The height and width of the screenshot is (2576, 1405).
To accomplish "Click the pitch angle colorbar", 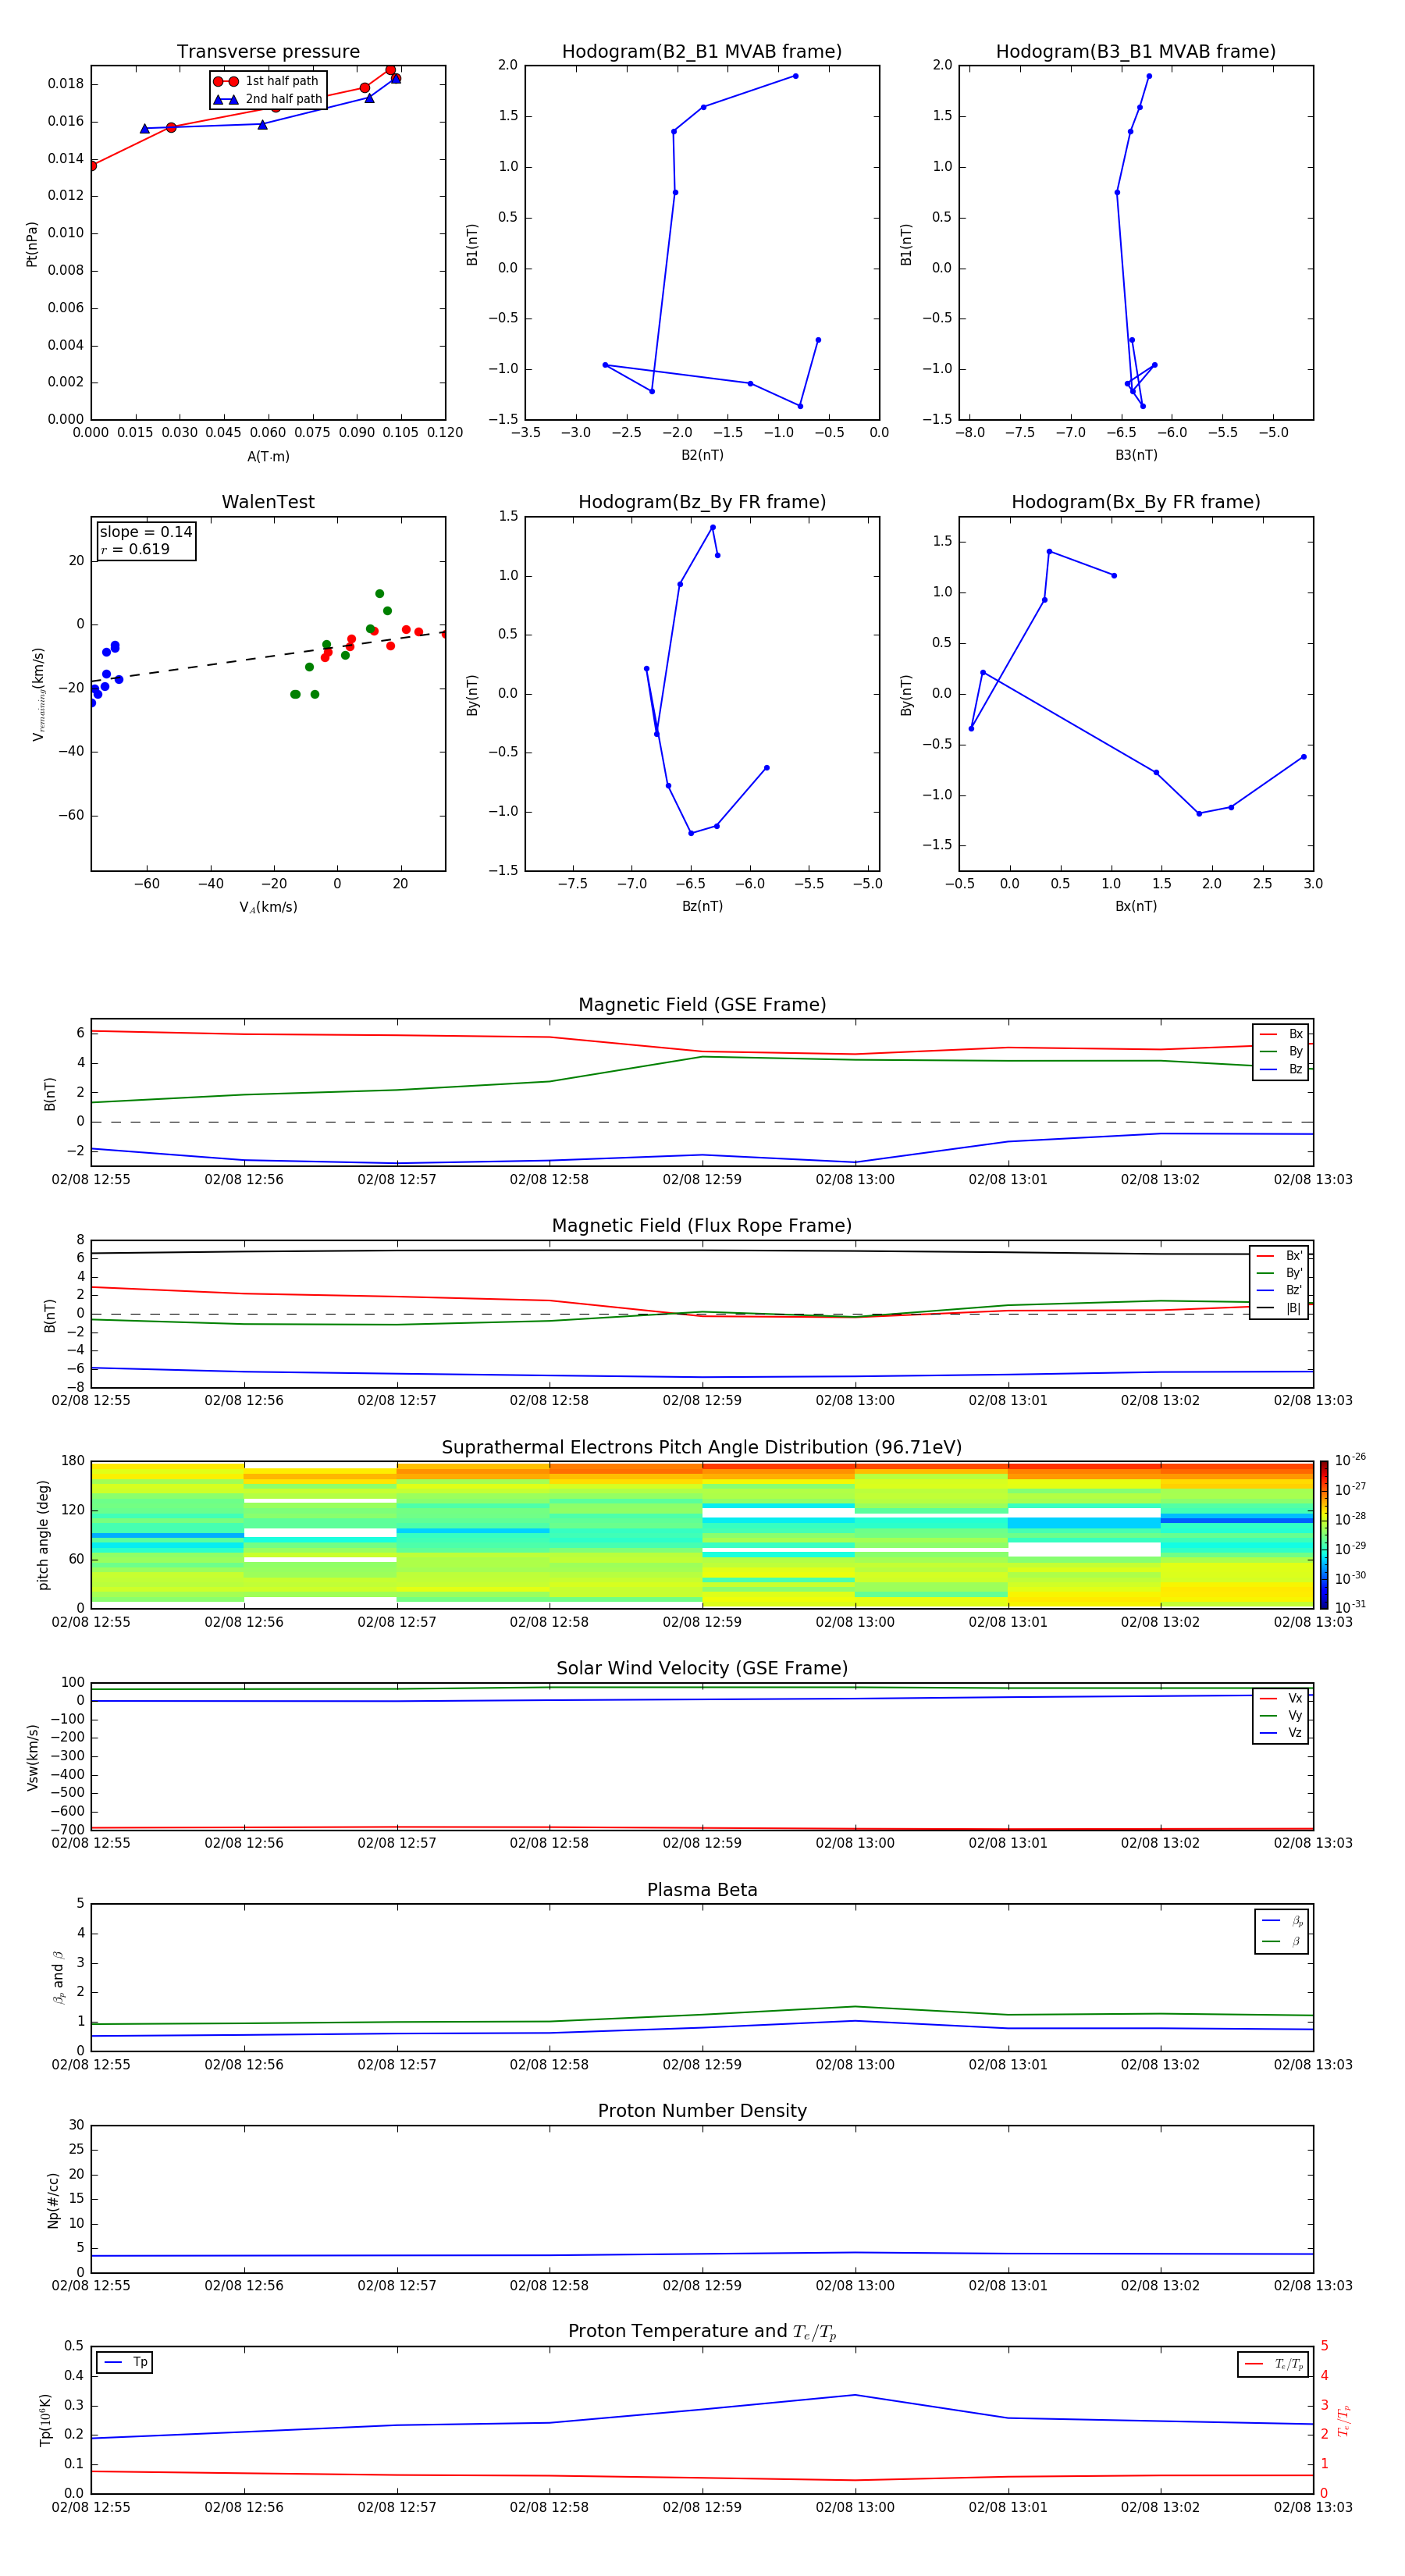I will tap(1324, 1534).
